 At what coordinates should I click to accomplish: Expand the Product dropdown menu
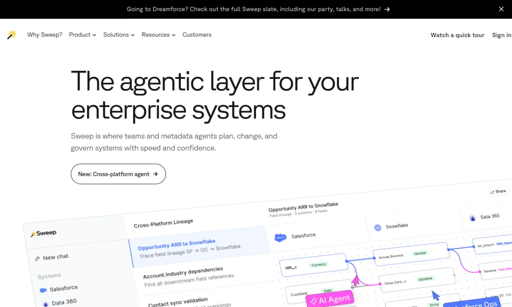pyautogui.click(x=82, y=35)
